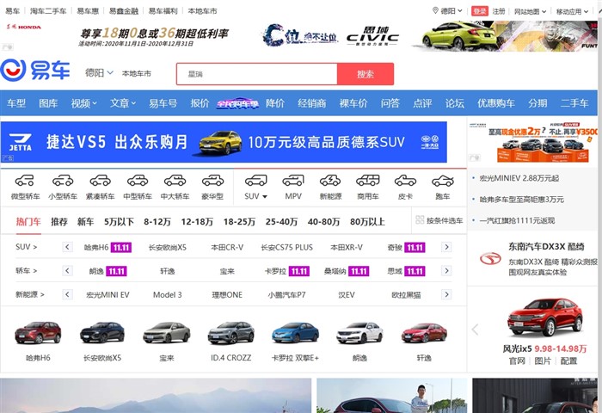Select the 25-40万 price tab
Image resolution: width=602 pixels, height=413 pixels.
coord(281,222)
